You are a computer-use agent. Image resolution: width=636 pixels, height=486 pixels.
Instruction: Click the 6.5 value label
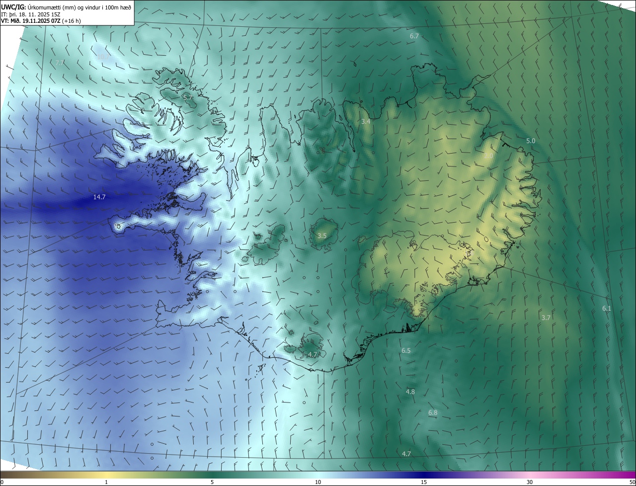(406, 350)
